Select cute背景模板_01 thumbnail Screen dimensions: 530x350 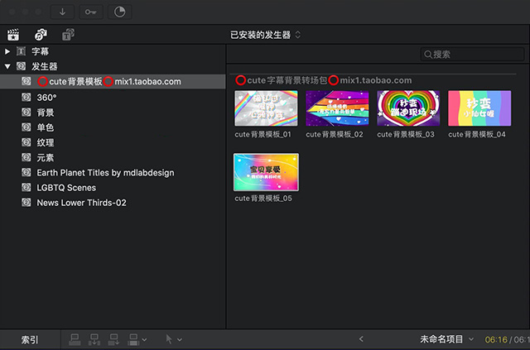pos(267,108)
